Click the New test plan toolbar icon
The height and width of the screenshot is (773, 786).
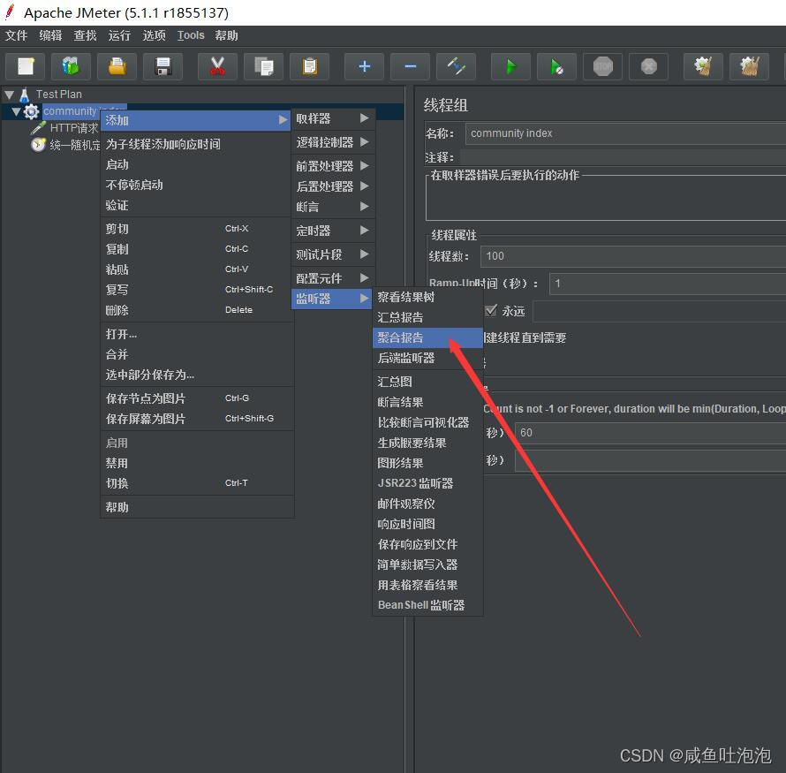[x=26, y=66]
